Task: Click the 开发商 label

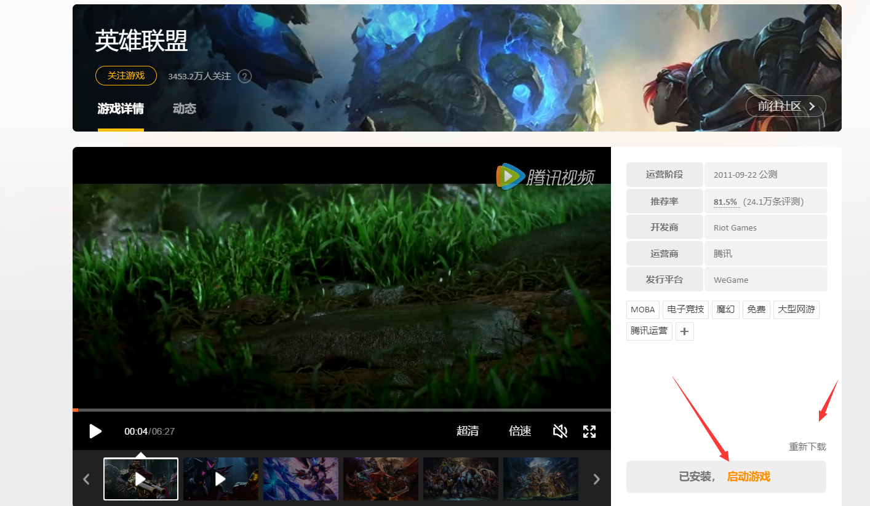Action: (664, 227)
